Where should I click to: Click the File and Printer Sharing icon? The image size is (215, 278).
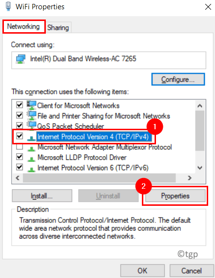[x=32, y=116]
